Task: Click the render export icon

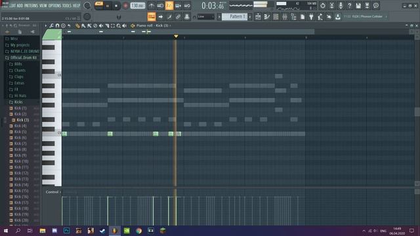Action: click(x=367, y=5)
